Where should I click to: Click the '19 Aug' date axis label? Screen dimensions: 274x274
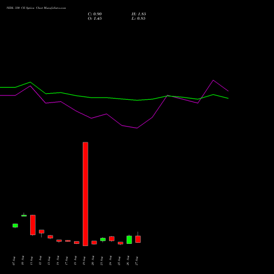[x=84, y=261]
